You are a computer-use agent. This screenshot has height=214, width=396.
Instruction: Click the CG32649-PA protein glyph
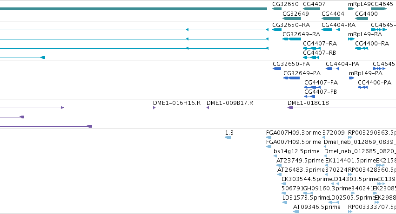(x=291, y=78)
